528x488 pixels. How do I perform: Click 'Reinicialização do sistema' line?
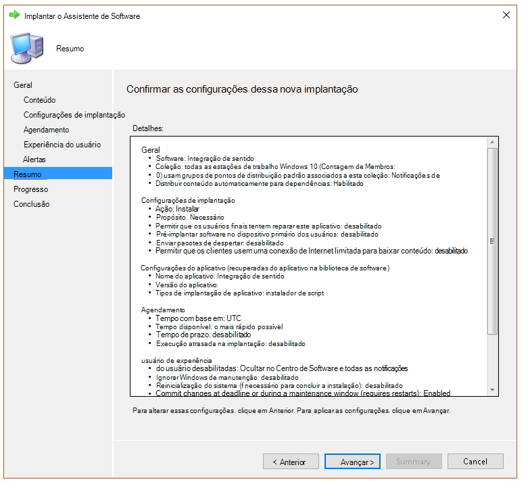click(x=279, y=386)
